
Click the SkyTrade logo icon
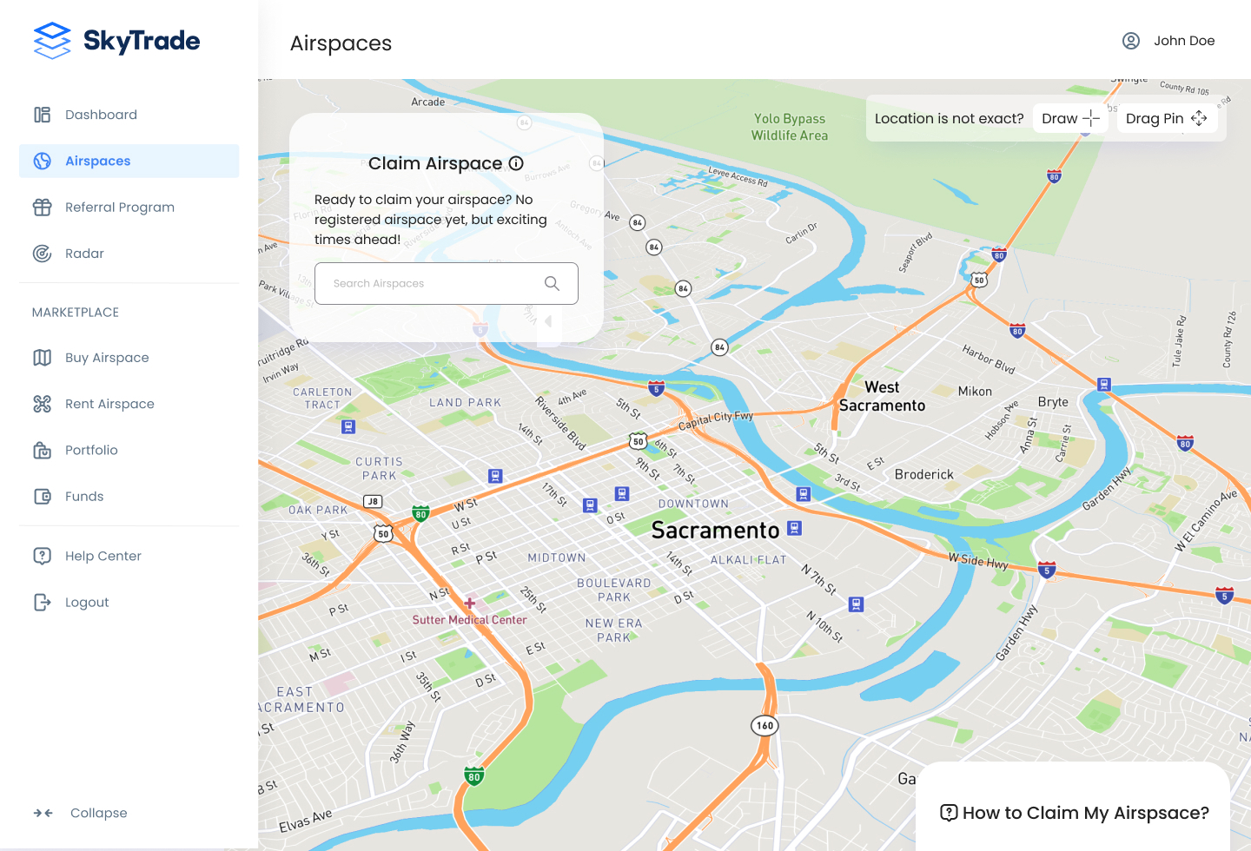click(x=52, y=41)
